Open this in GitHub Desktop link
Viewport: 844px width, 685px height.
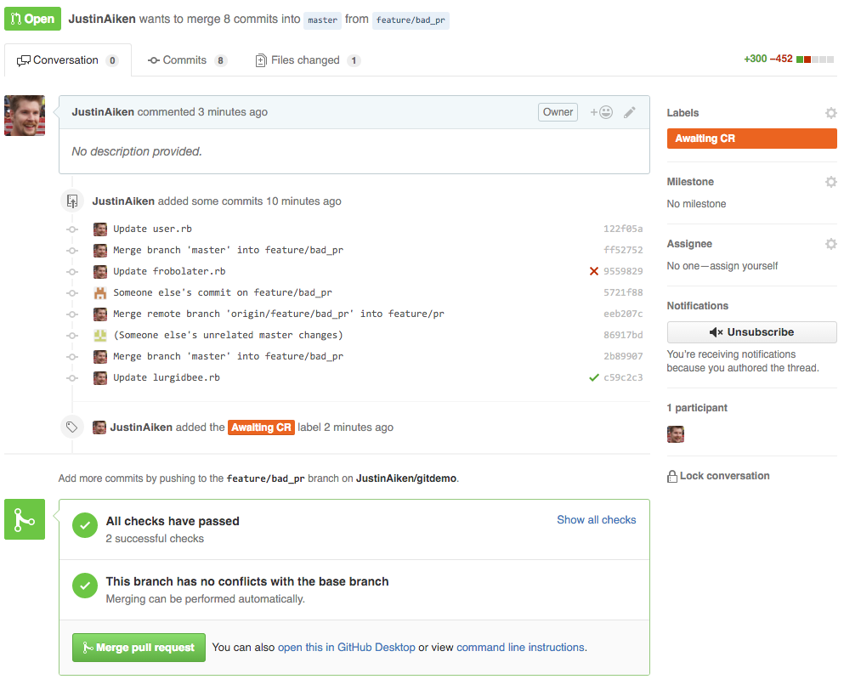346,648
